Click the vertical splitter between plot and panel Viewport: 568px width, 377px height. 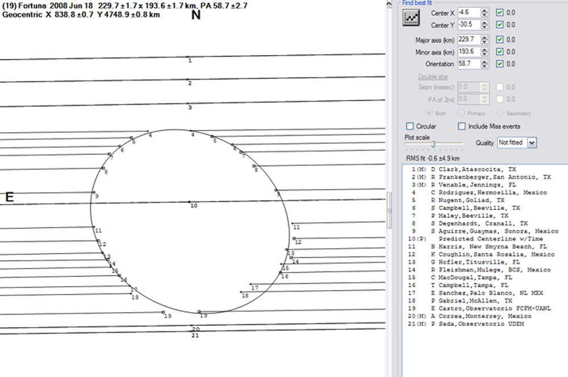[389, 203]
